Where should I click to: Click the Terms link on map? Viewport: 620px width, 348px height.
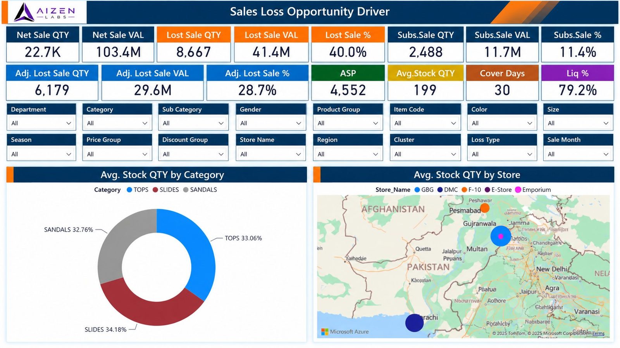598,333
